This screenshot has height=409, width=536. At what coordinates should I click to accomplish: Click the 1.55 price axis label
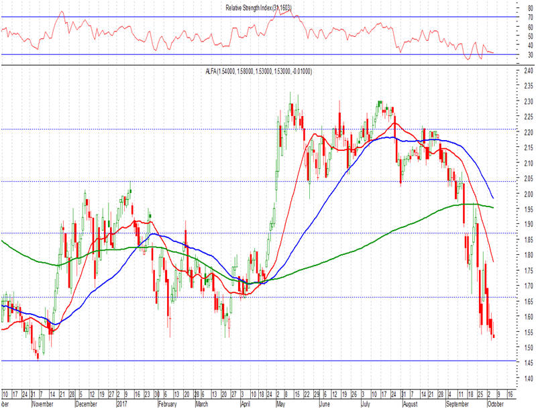click(x=529, y=332)
